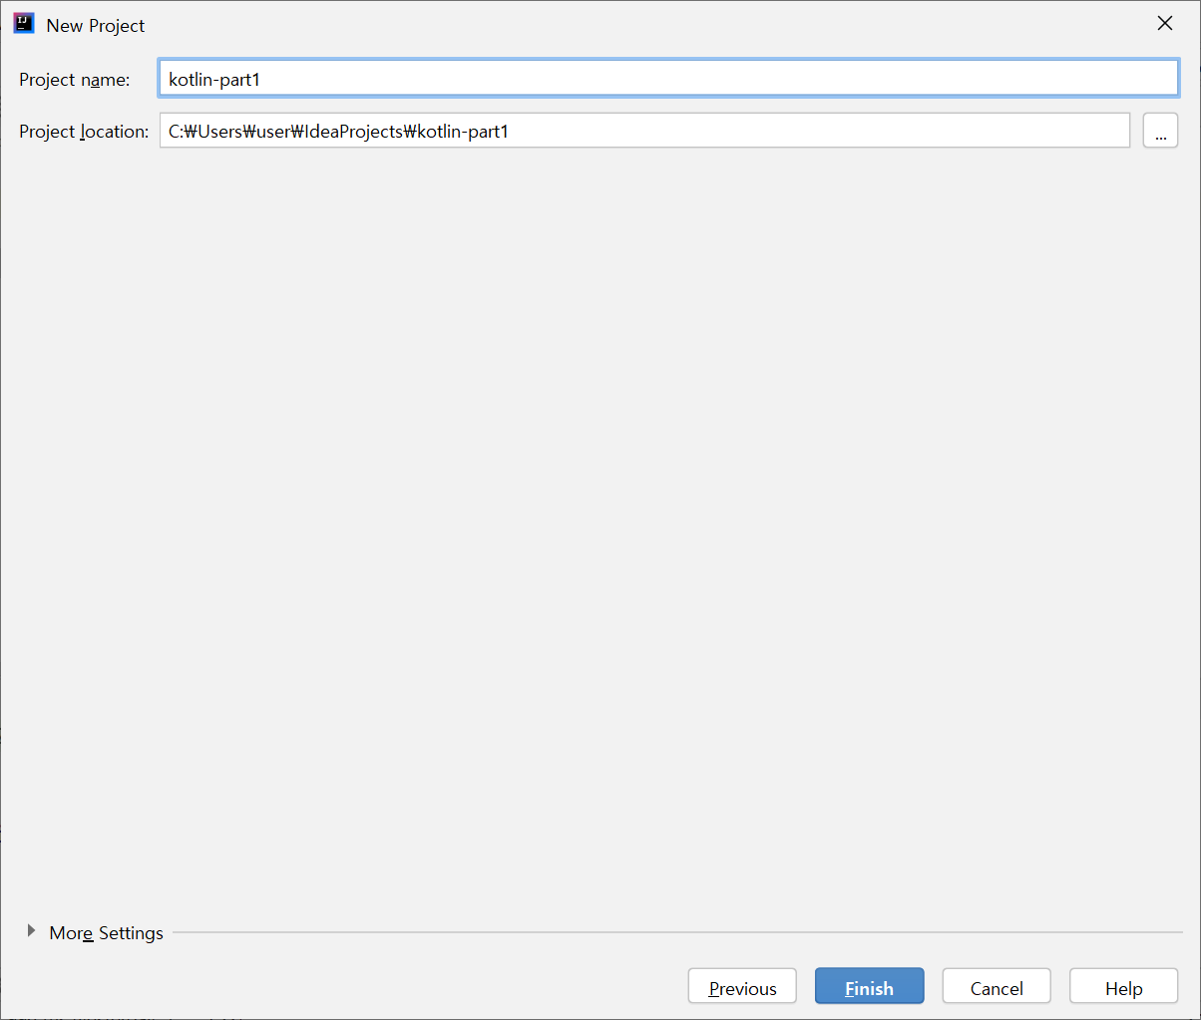Click Finish to create the project
The width and height of the screenshot is (1201, 1020).
[x=869, y=987]
